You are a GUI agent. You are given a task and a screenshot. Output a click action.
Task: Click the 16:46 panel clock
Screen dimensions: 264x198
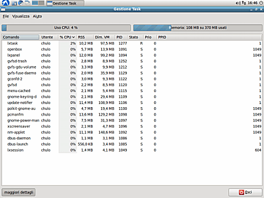click(252, 3)
